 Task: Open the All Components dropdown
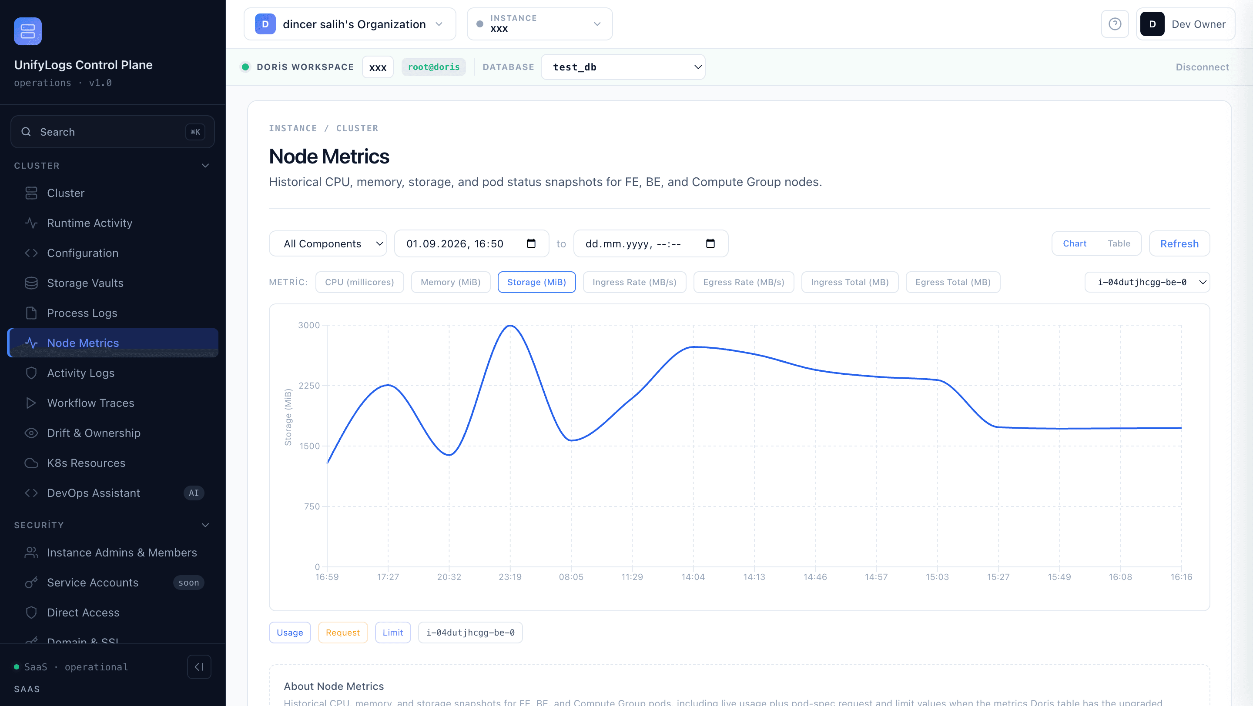coord(328,243)
